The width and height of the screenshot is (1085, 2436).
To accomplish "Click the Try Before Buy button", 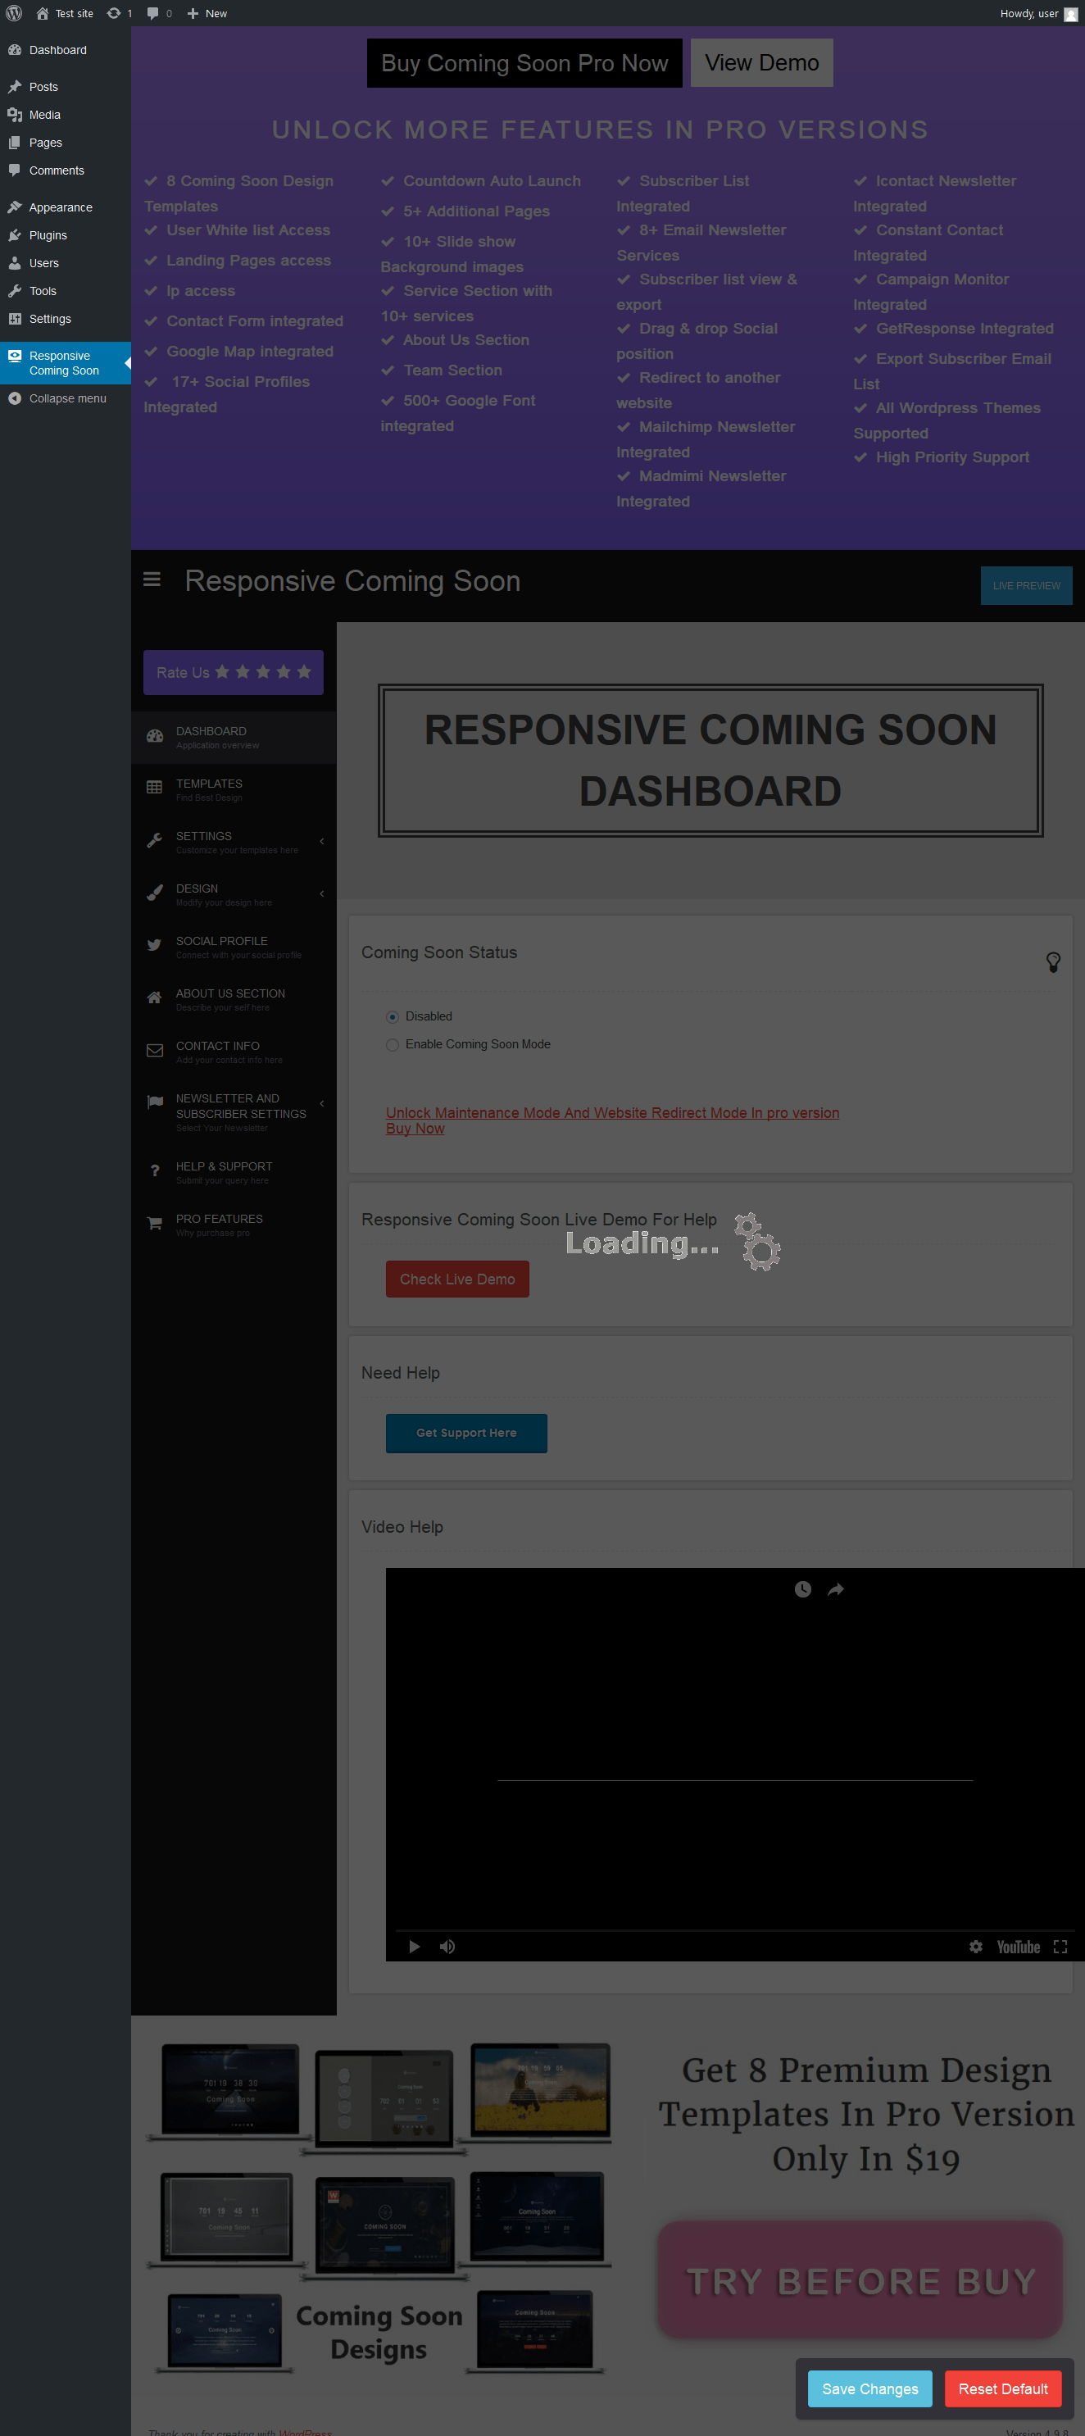I will (x=860, y=2280).
